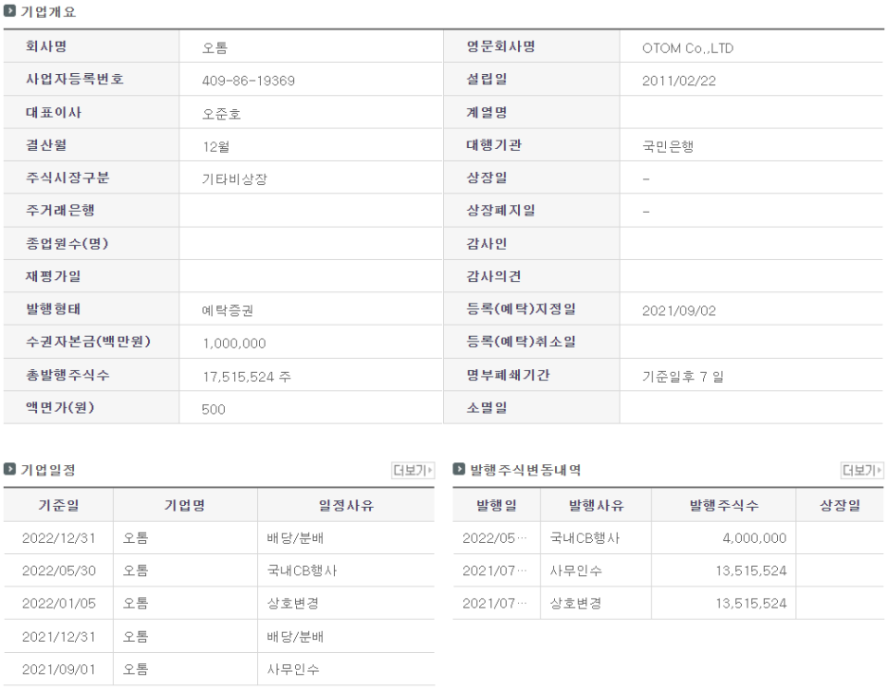Click the truncated 2022/05 issue date
Image resolution: width=888 pixels, height=690 pixels.
click(494, 538)
